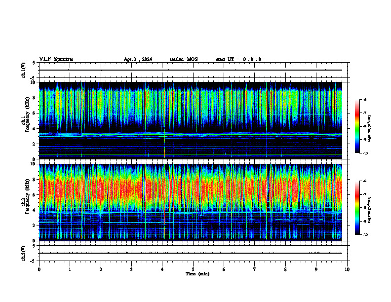Select the ch.2 "Frequency (kHz)" axis label

point(28,196)
